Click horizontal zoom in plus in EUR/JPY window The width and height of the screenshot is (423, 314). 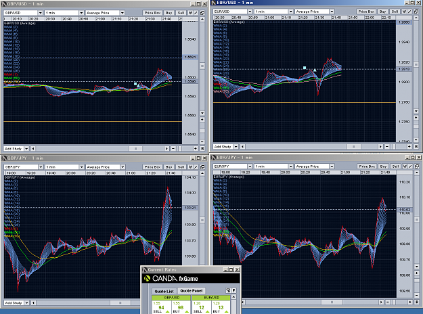pos(410,302)
